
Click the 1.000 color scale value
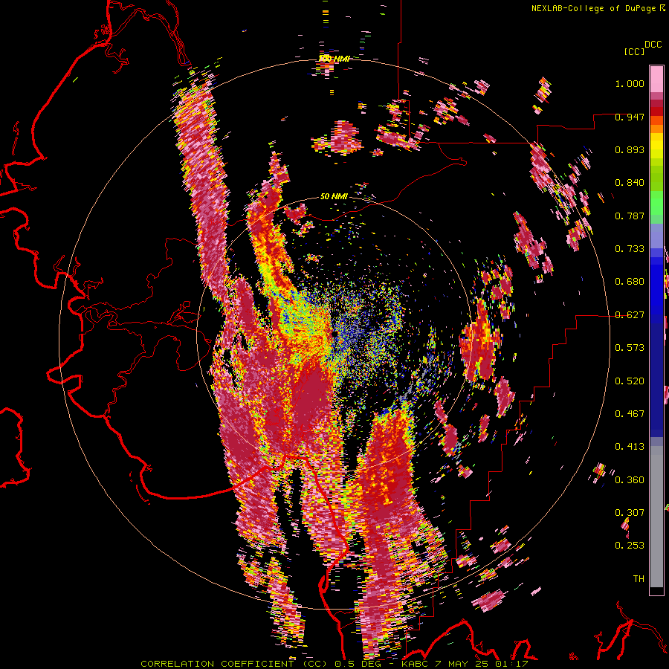(x=630, y=83)
